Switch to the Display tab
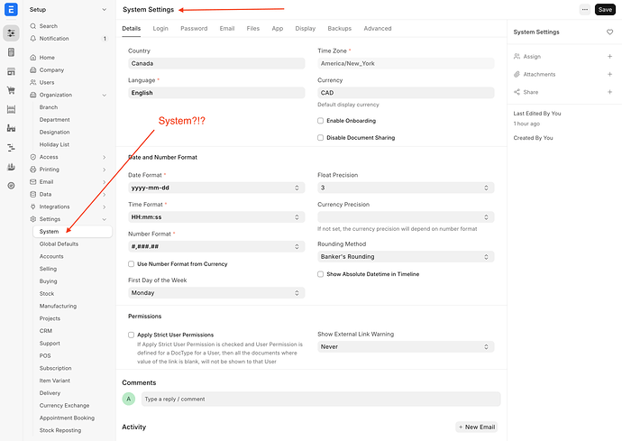 [306, 29]
